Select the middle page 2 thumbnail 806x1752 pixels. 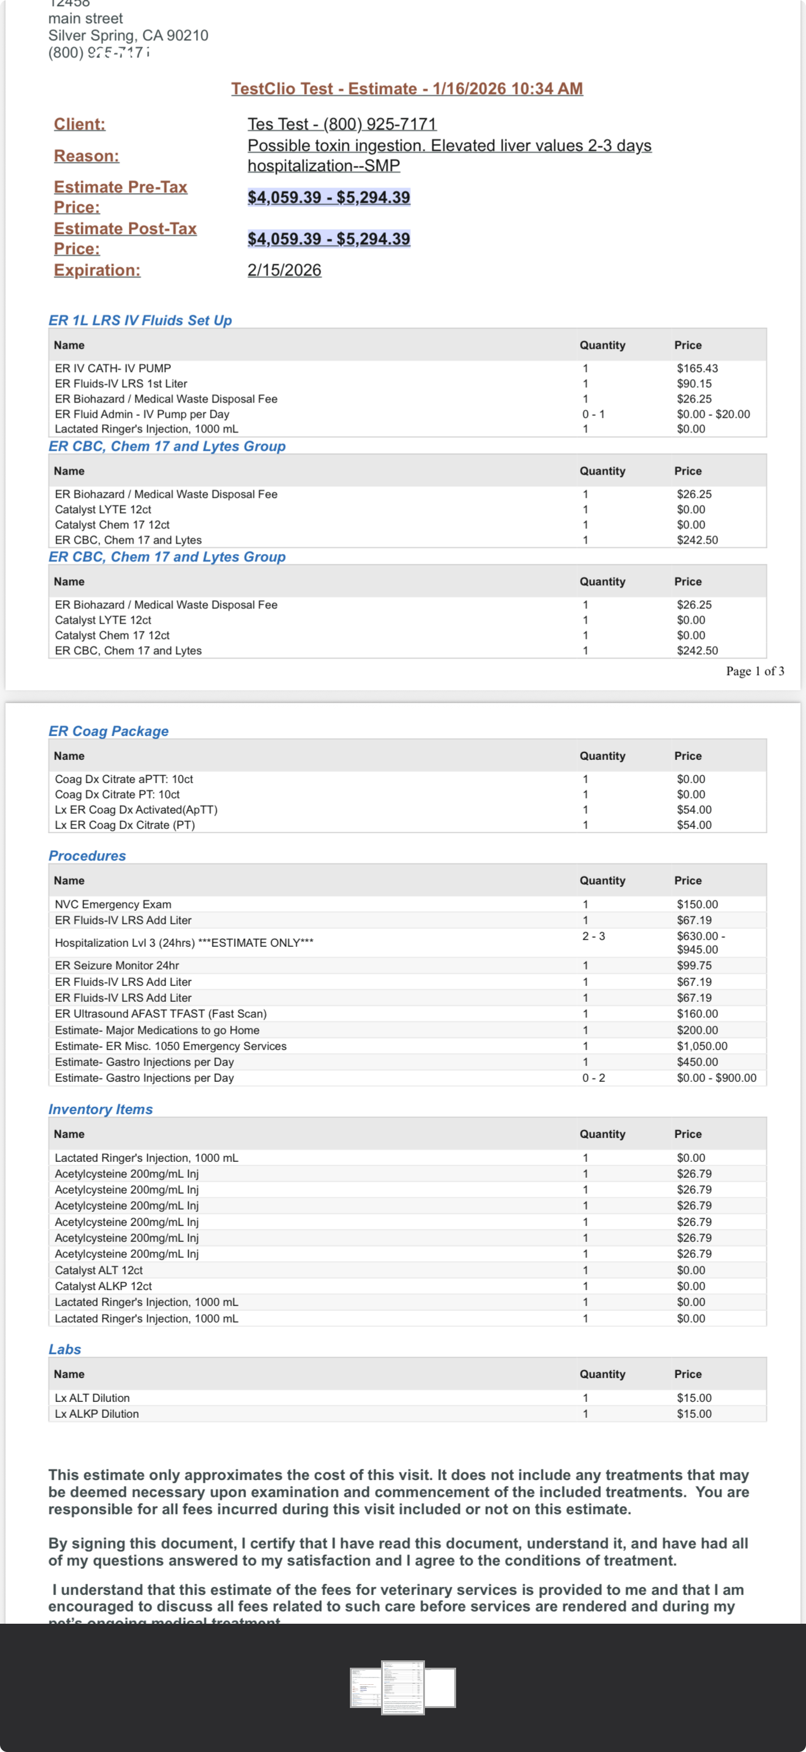tap(403, 1687)
